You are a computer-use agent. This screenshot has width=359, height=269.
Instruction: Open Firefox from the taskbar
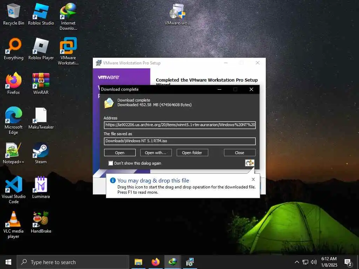(155, 262)
